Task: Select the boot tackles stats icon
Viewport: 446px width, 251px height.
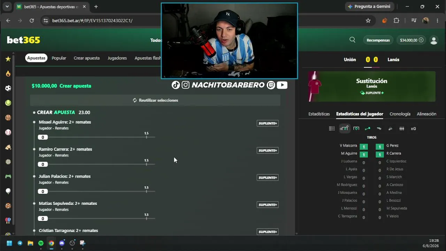Action: tap(379, 129)
